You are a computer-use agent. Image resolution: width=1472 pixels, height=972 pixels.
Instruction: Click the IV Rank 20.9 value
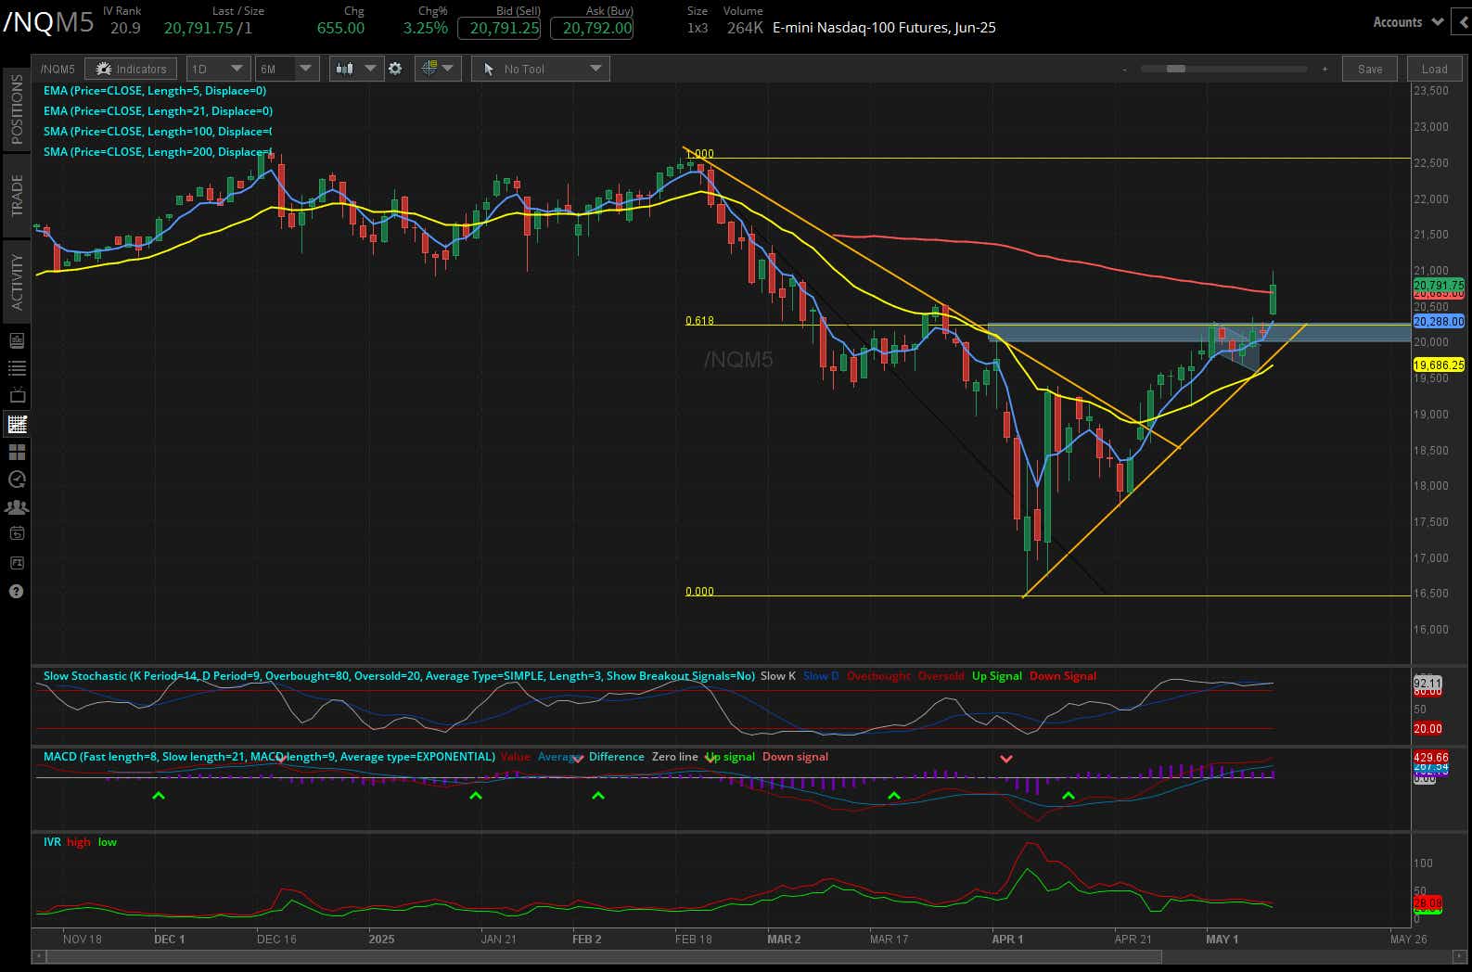coord(125,28)
